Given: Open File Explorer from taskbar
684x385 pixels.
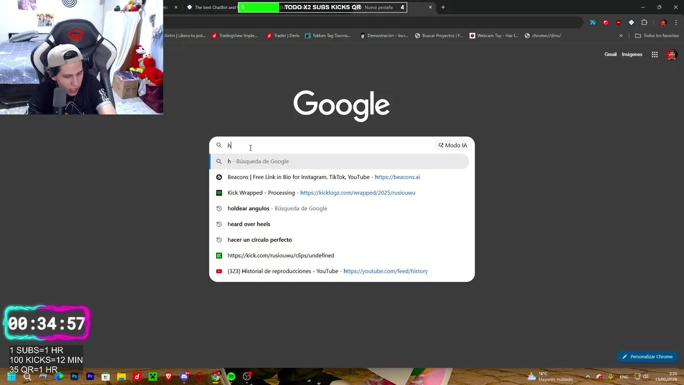Looking at the screenshot, I should tap(121, 376).
